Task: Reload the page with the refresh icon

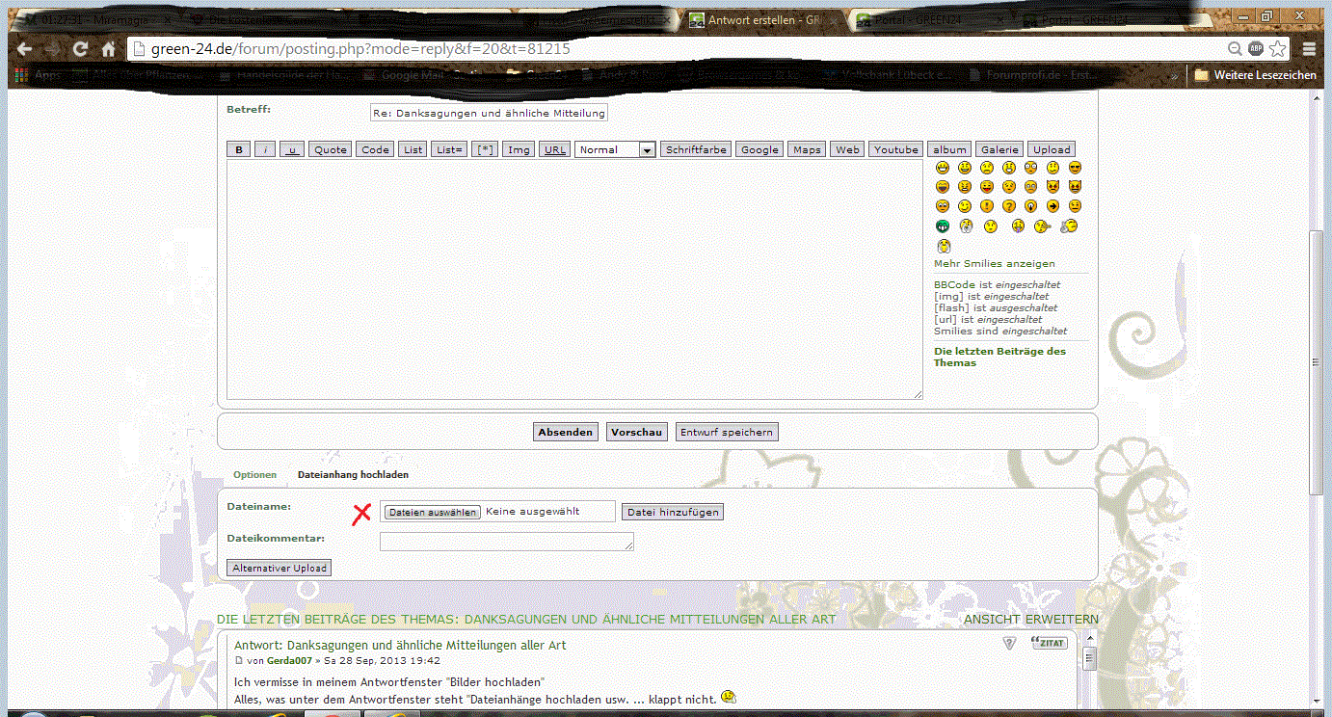Action: [81, 49]
